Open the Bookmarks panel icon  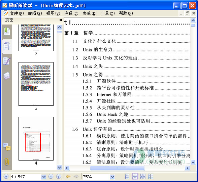tap(7, 31)
